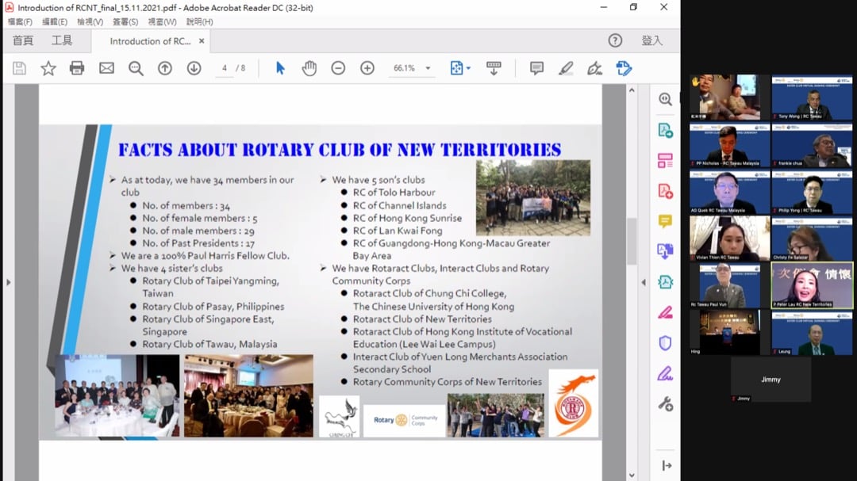
Task: Open the pink pen tool in right pane
Action: (665, 312)
